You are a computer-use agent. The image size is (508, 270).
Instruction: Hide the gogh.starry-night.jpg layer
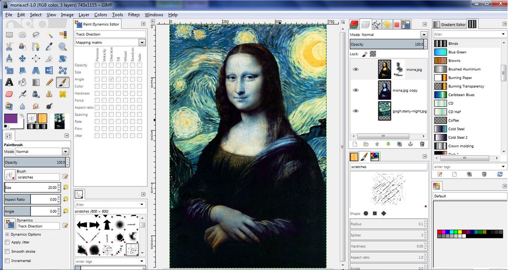(x=356, y=111)
